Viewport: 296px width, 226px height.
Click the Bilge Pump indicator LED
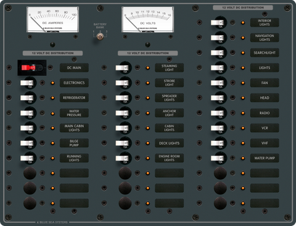pyautogui.click(x=52, y=143)
